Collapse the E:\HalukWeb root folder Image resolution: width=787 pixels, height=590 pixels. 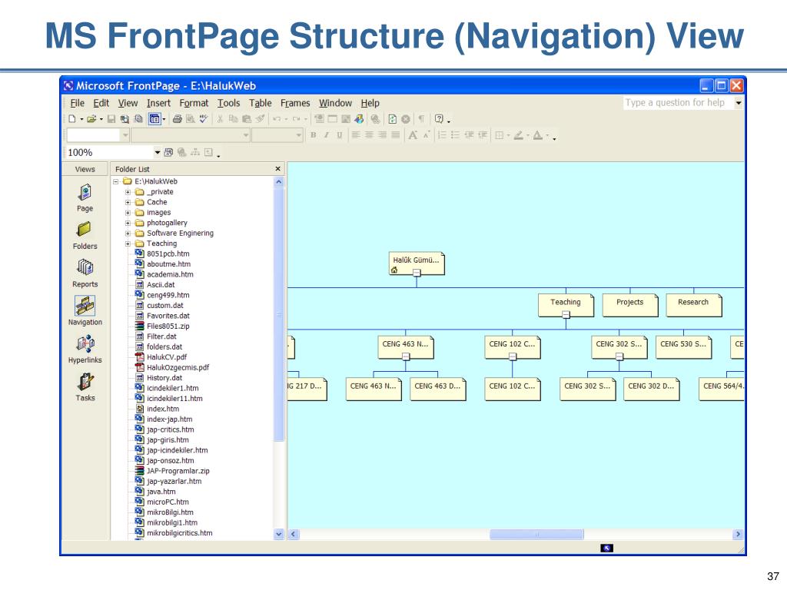point(116,181)
